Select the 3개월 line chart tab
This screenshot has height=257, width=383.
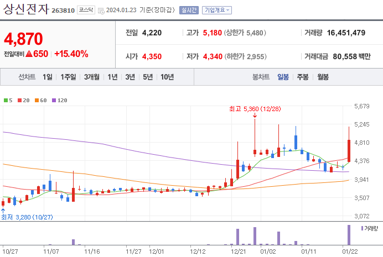coord(91,77)
